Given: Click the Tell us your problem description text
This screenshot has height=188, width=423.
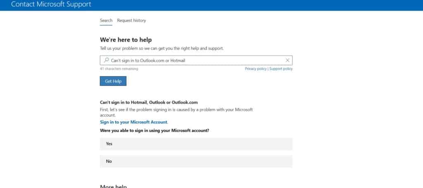Looking at the screenshot, I should click(x=162, y=49).
